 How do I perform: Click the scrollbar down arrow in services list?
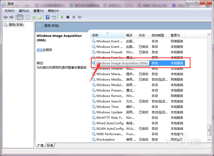[x=209, y=140]
